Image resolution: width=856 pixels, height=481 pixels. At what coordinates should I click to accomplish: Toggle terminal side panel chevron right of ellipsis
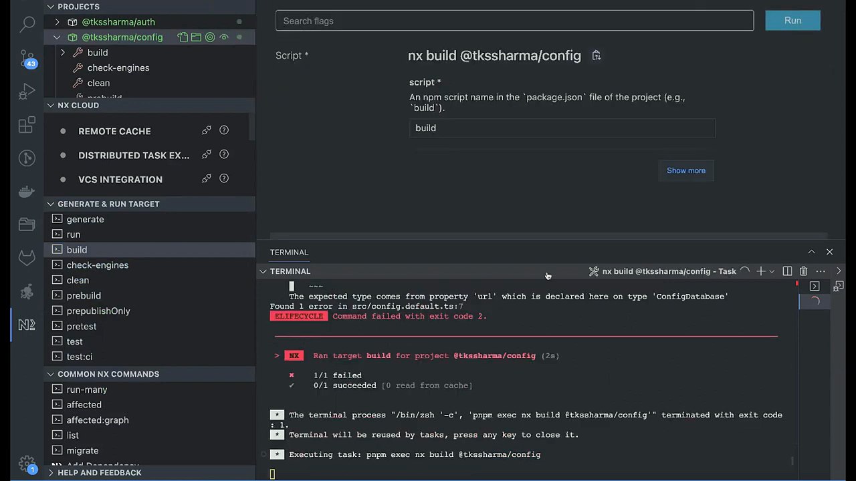pyautogui.click(x=839, y=271)
